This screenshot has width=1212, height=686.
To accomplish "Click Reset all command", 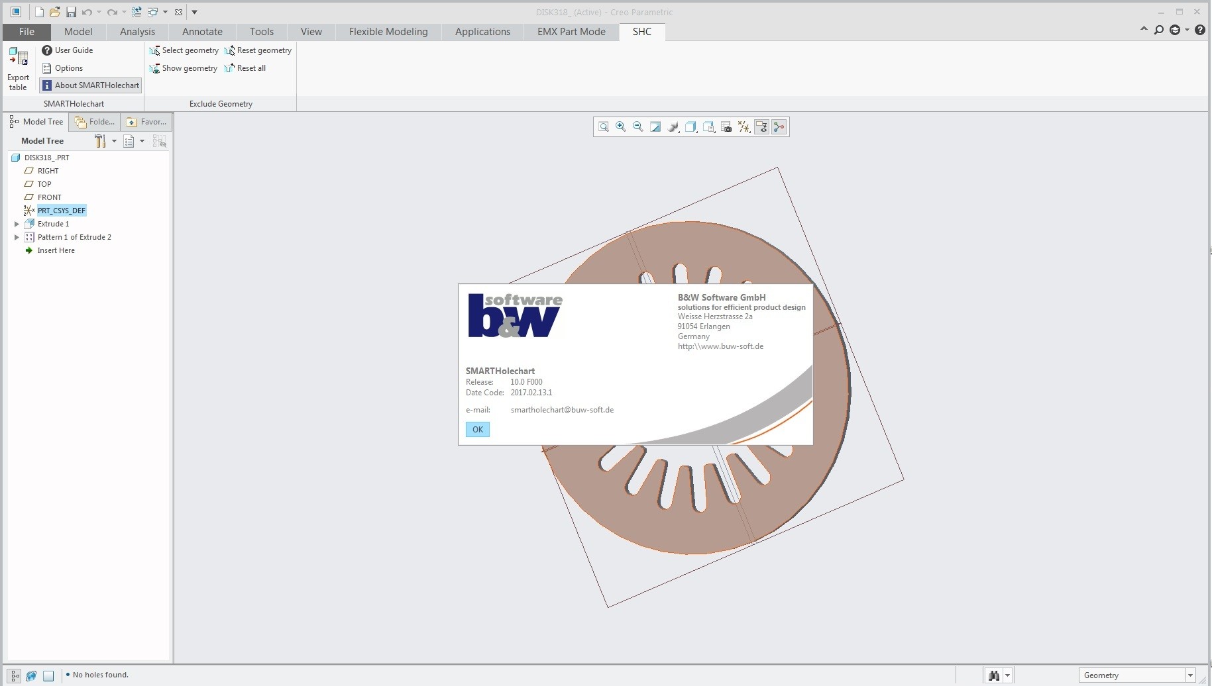I will (245, 68).
